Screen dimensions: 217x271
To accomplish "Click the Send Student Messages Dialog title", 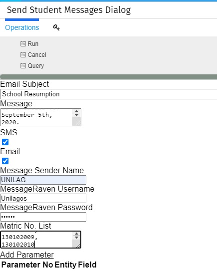I will pos(69,10).
